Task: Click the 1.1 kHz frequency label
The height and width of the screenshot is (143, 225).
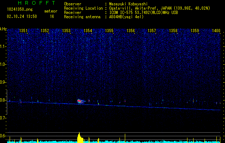Action: [3, 46]
